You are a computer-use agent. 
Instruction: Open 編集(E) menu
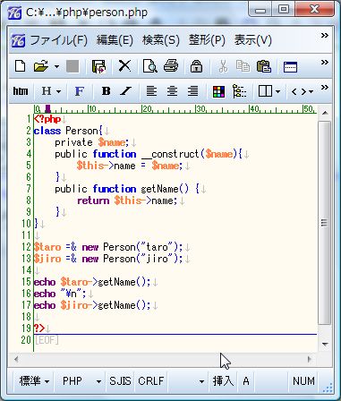coord(115,40)
